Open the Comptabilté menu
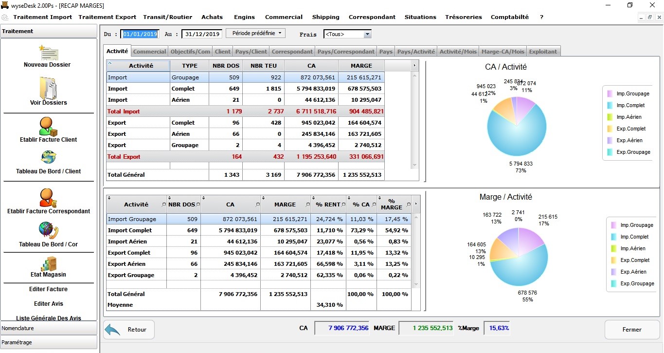 click(509, 17)
